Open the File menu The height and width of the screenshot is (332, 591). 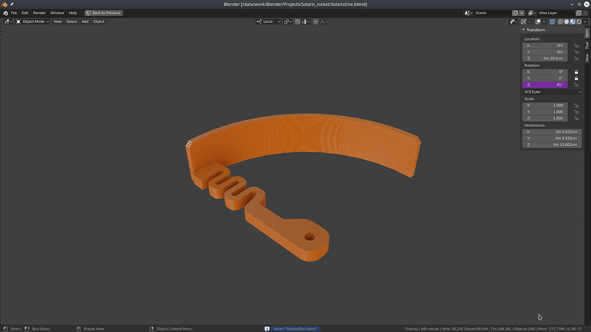coord(14,13)
